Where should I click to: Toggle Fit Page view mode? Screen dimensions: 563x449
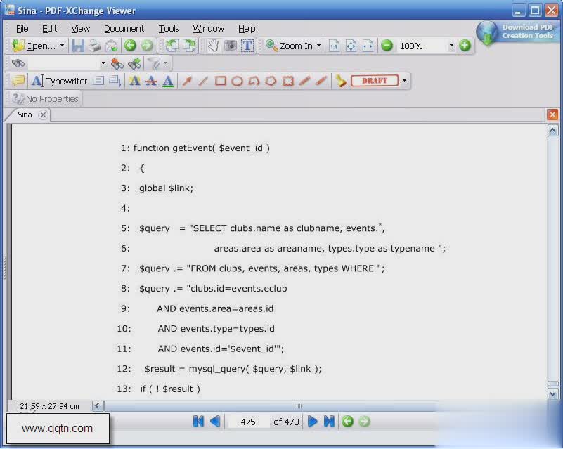pyautogui.click(x=352, y=46)
